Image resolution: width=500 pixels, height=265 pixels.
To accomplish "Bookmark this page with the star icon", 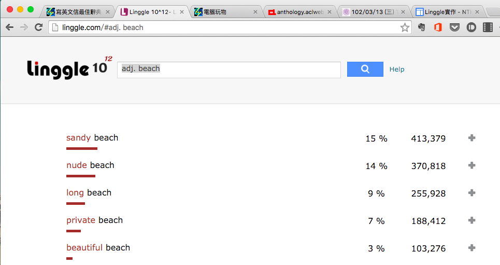I will 405,27.
